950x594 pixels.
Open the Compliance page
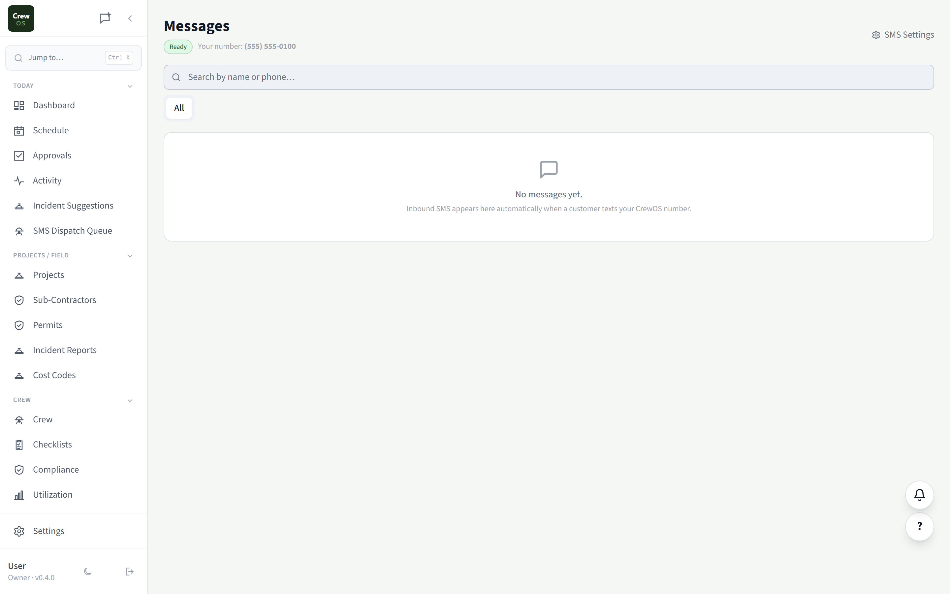point(74,470)
